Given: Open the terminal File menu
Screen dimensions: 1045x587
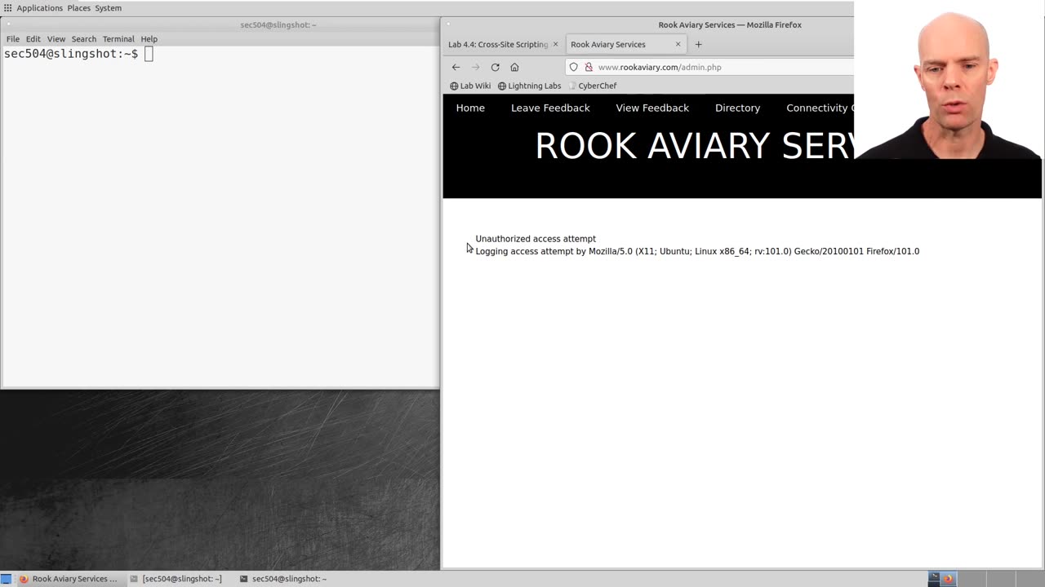Looking at the screenshot, I should pos(13,39).
